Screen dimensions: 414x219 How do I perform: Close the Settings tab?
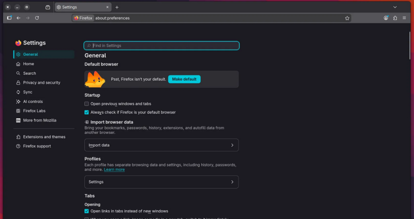pyautogui.click(x=108, y=7)
